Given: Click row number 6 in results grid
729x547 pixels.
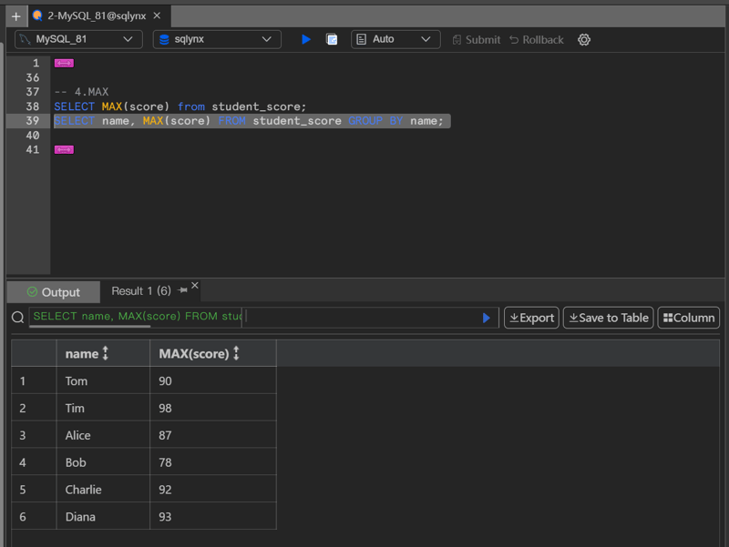Looking at the screenshot, I should coord(34,517).
